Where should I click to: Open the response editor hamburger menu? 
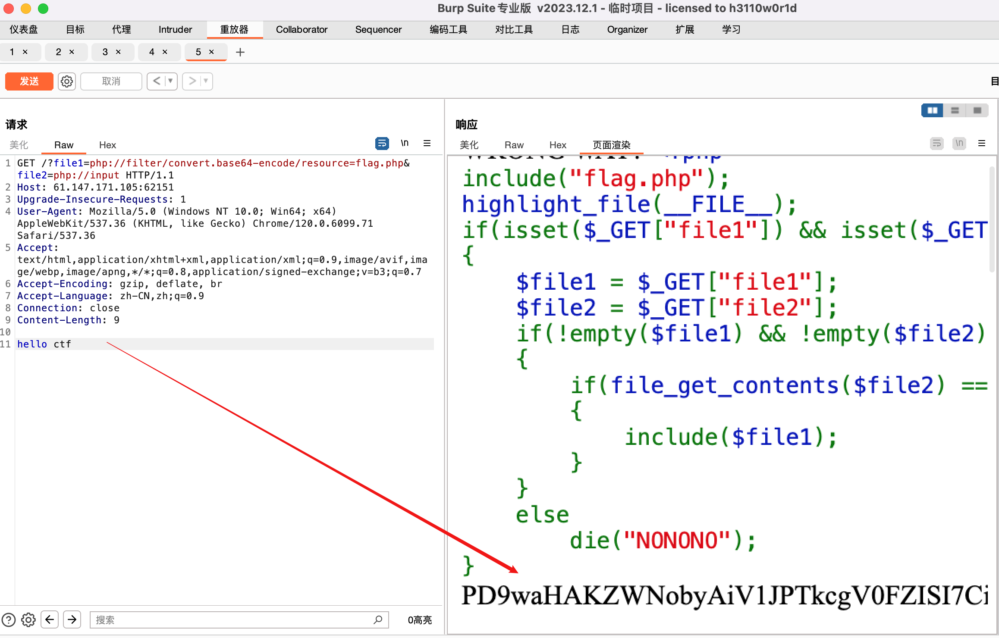pos(982,143)
